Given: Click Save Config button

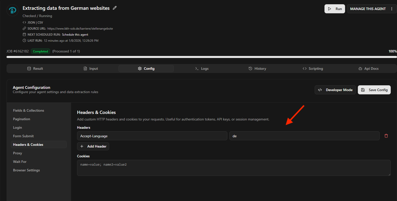Looking at the screenshot, I should coord(374,90).
